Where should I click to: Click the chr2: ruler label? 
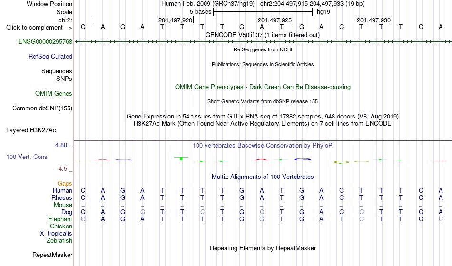[x=66, y=20]
